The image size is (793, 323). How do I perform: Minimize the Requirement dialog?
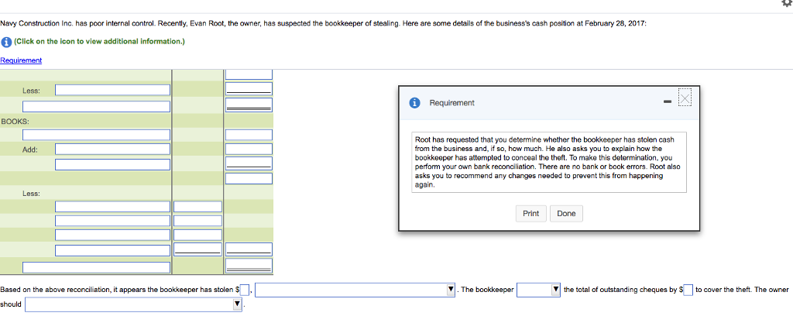pos(667,102)
